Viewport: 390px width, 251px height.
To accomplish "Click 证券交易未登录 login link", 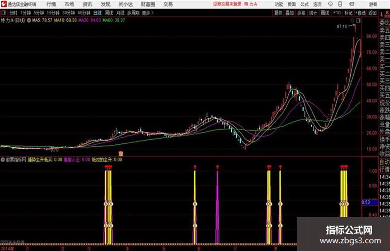I will coord(227,4).
